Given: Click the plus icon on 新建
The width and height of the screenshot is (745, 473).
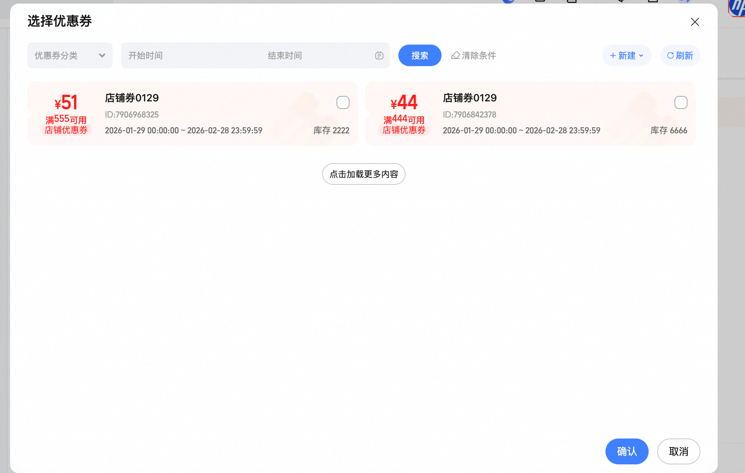Looking at the screenshot, I should [x=613, y=55].
